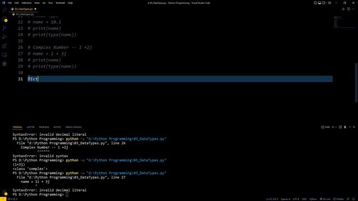Start Live Server with Go Live

tap(325, 199)
